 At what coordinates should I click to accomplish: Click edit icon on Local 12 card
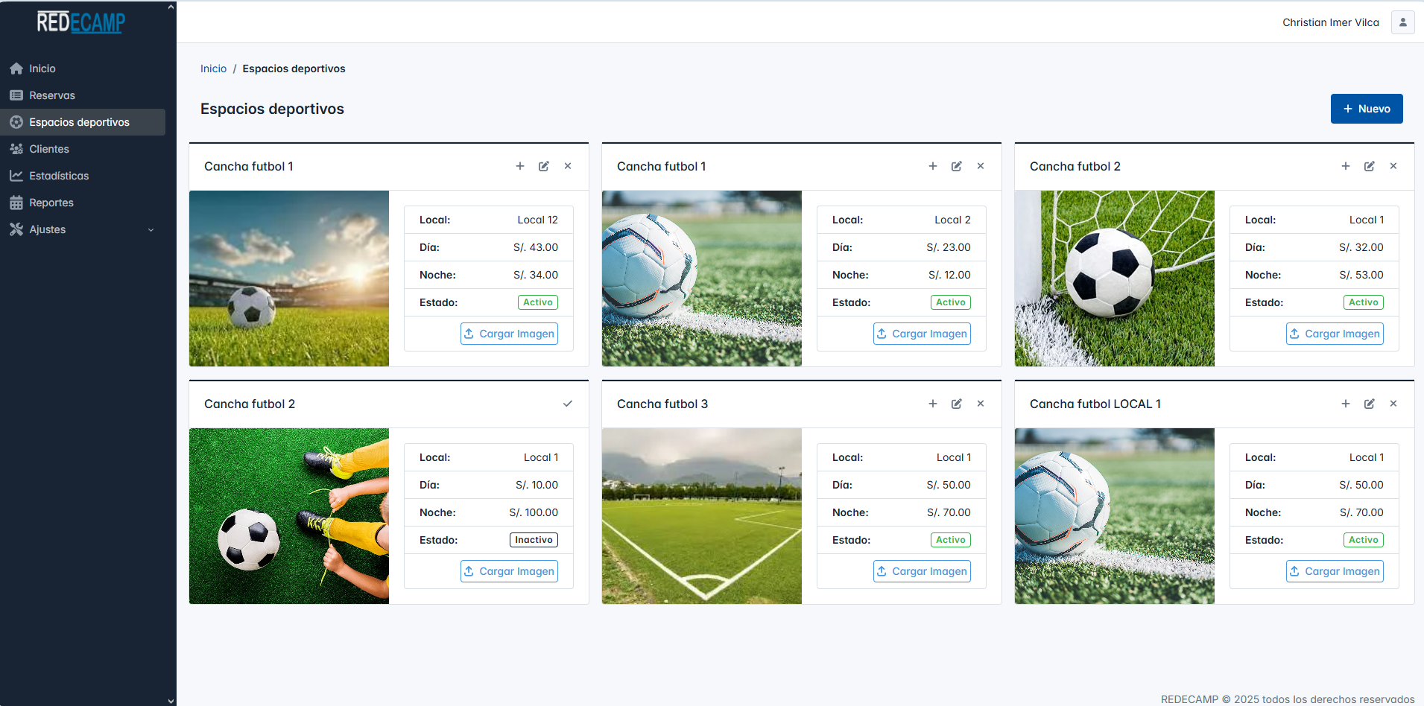click(543, 166)
